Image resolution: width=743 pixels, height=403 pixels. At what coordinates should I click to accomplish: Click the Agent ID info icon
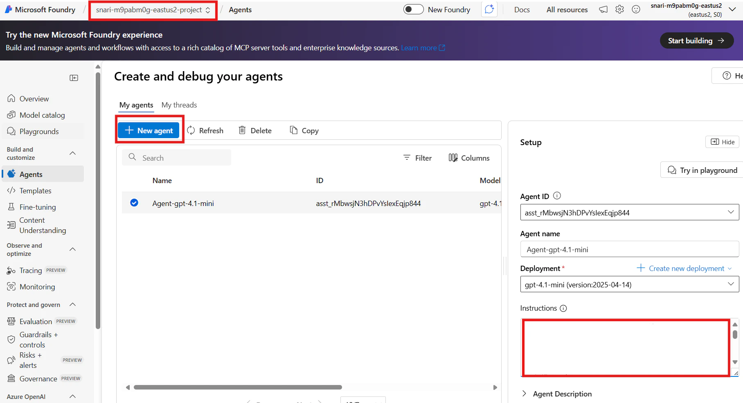tap(557, 196)
